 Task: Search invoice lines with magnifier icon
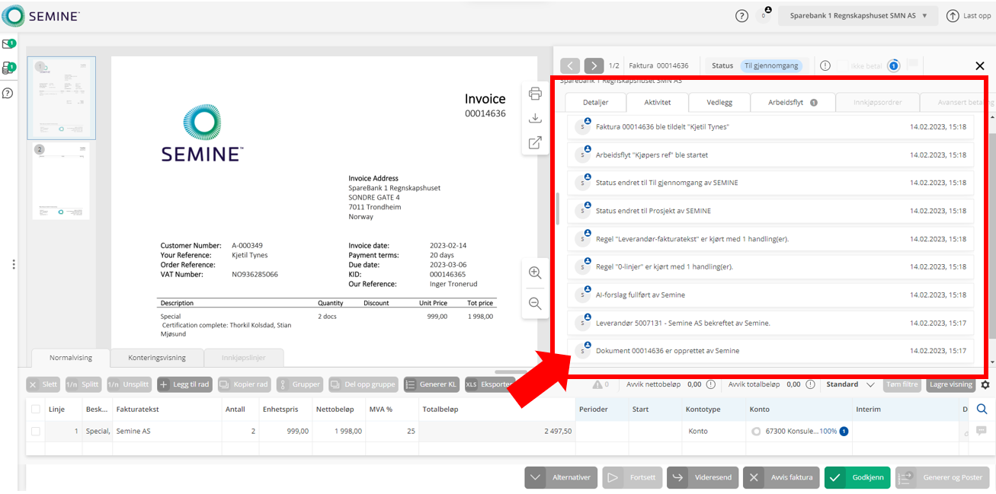point(982,409)
